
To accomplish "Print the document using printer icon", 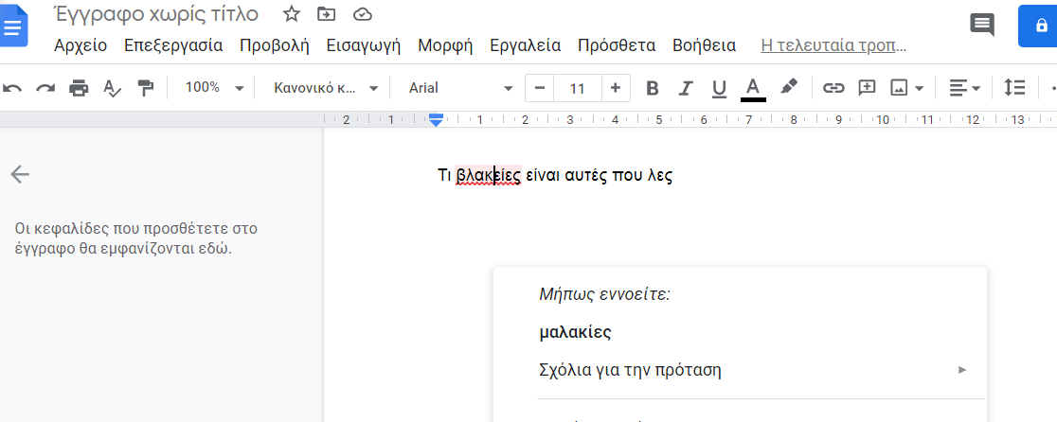I will pyautogui.click(x=79, y=88).
